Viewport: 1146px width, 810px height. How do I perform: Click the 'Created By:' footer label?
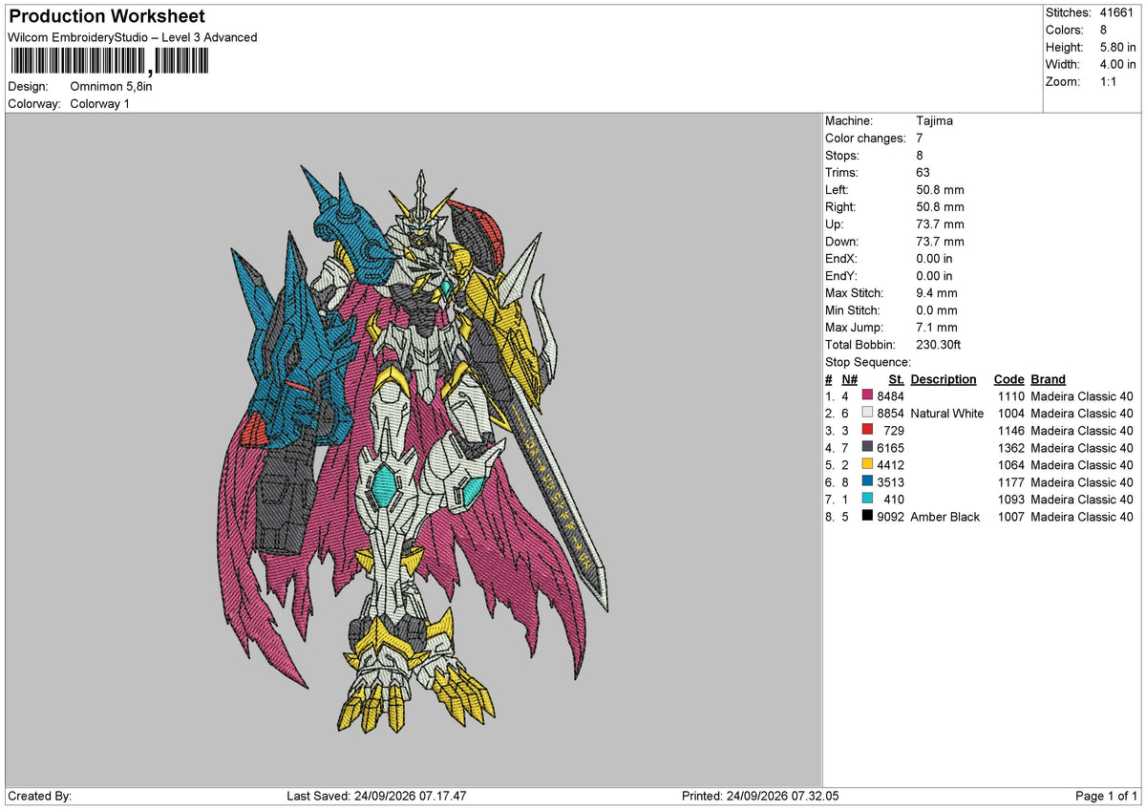pyautogui.click(x=39, y=796)
